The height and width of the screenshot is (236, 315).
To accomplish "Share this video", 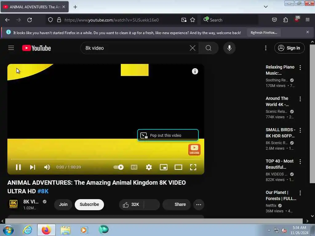I will coord(177,204).
